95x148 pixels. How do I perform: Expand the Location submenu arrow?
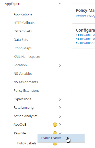pyautogui.click(x=60, y=65)
